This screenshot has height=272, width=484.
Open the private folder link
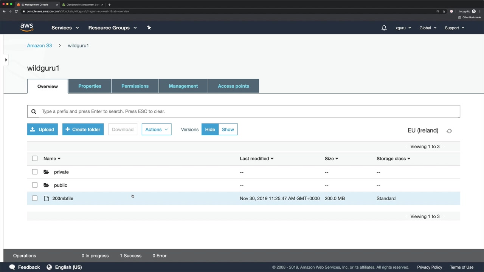coord(61,172)
